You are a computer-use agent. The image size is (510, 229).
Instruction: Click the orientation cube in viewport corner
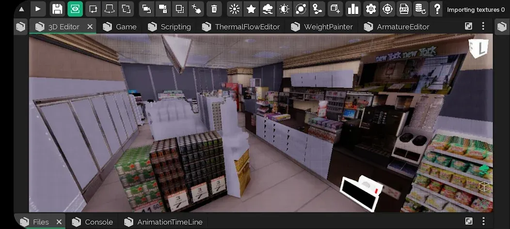(478, 48)
